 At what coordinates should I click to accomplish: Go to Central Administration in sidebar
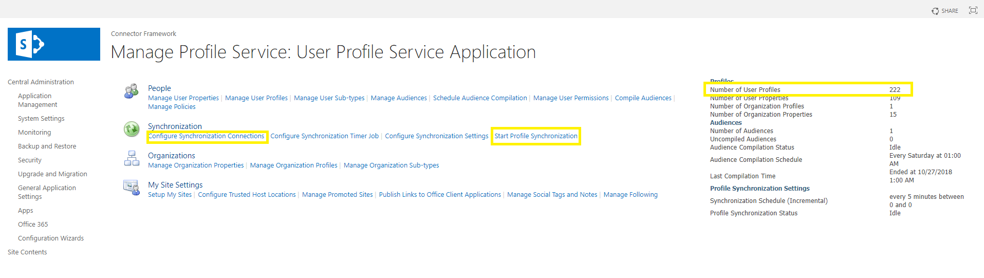pyautogui.click(x=41, y=82)
